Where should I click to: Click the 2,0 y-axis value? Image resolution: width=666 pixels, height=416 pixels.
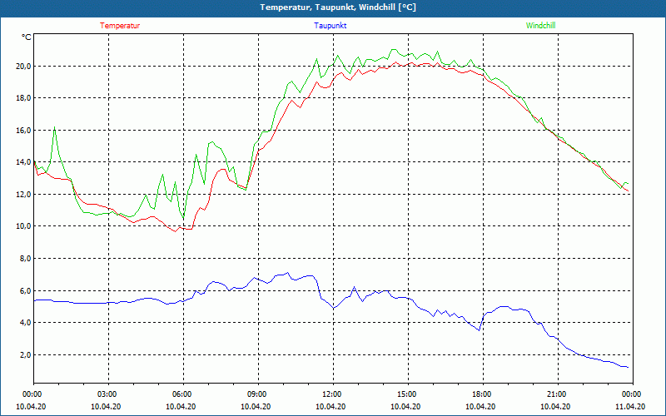click(26, 355)
